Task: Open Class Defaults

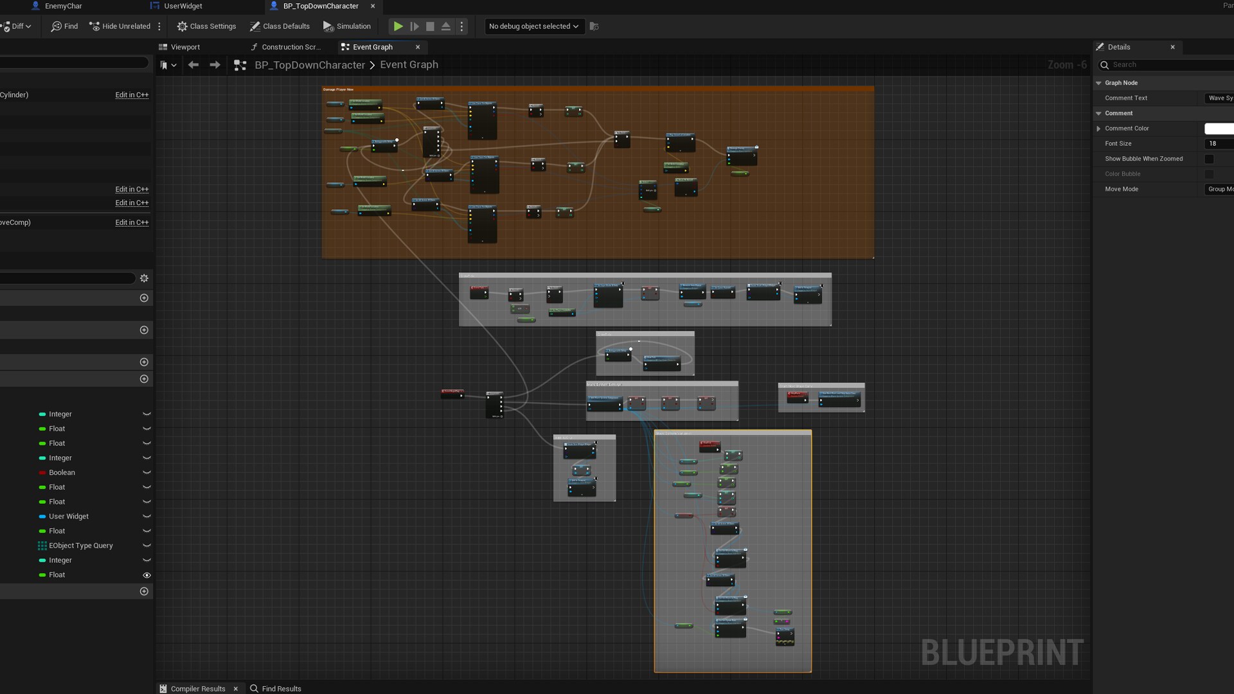Action: (x=280, y=26)
